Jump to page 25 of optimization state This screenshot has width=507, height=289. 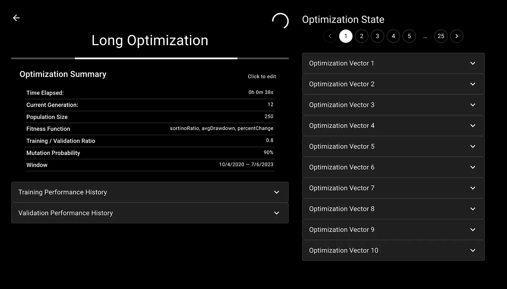tap(441, 36)
